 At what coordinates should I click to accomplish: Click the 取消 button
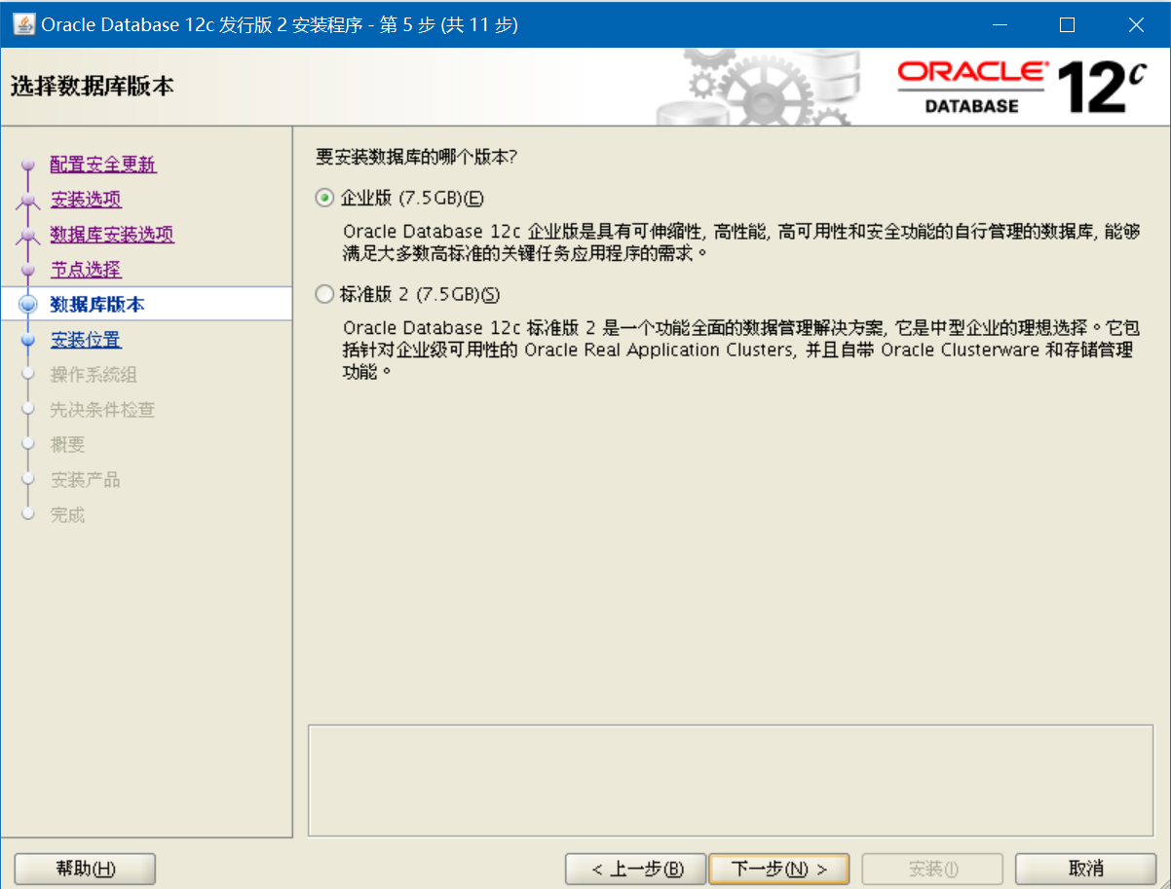1085,869
